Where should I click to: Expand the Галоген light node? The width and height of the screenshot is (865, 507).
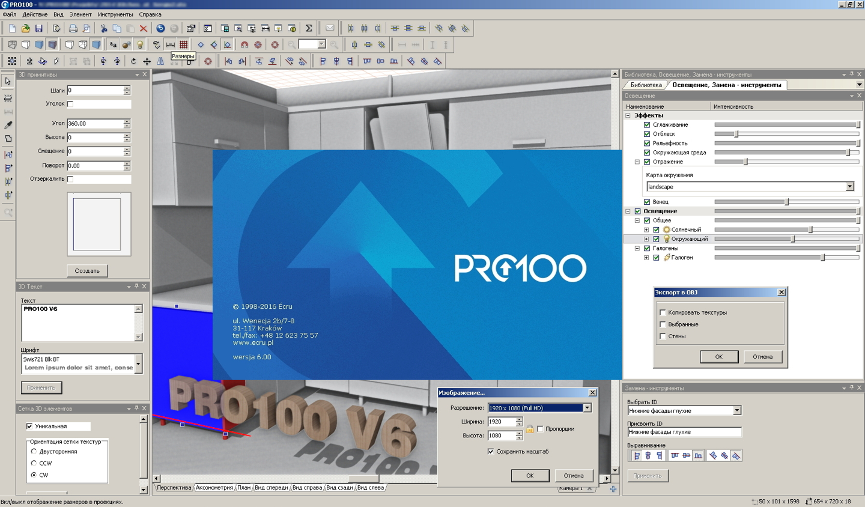(646, 257)
